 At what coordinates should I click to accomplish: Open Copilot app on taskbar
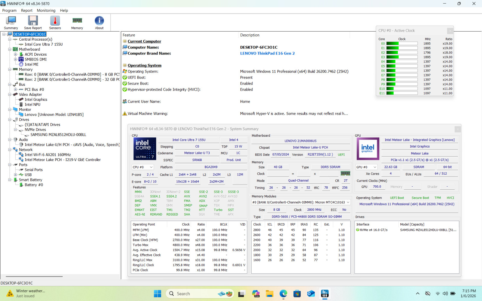pos(256,293)
